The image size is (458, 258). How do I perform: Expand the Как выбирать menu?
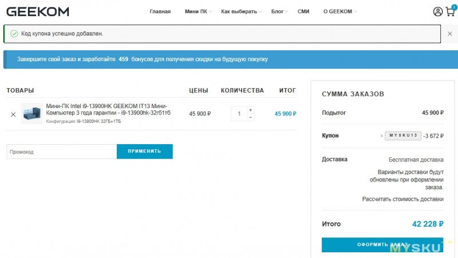[241, 11]
